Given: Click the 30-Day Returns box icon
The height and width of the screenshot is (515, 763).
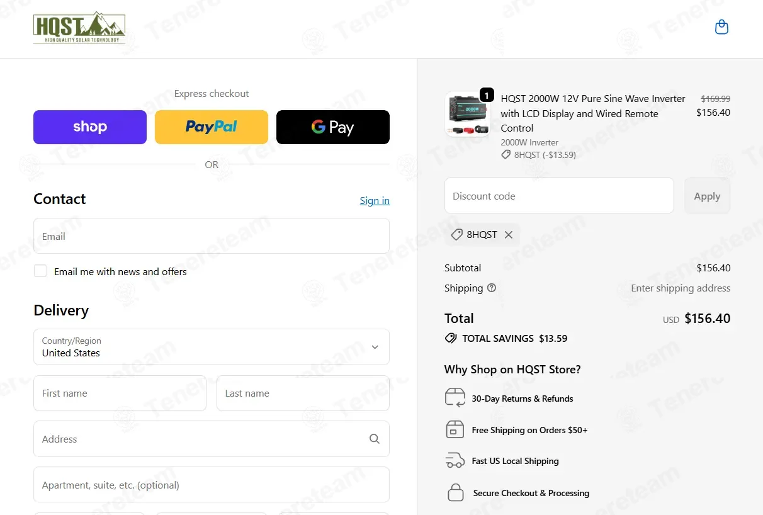Looking at the screenshot, I should [455, 398].
